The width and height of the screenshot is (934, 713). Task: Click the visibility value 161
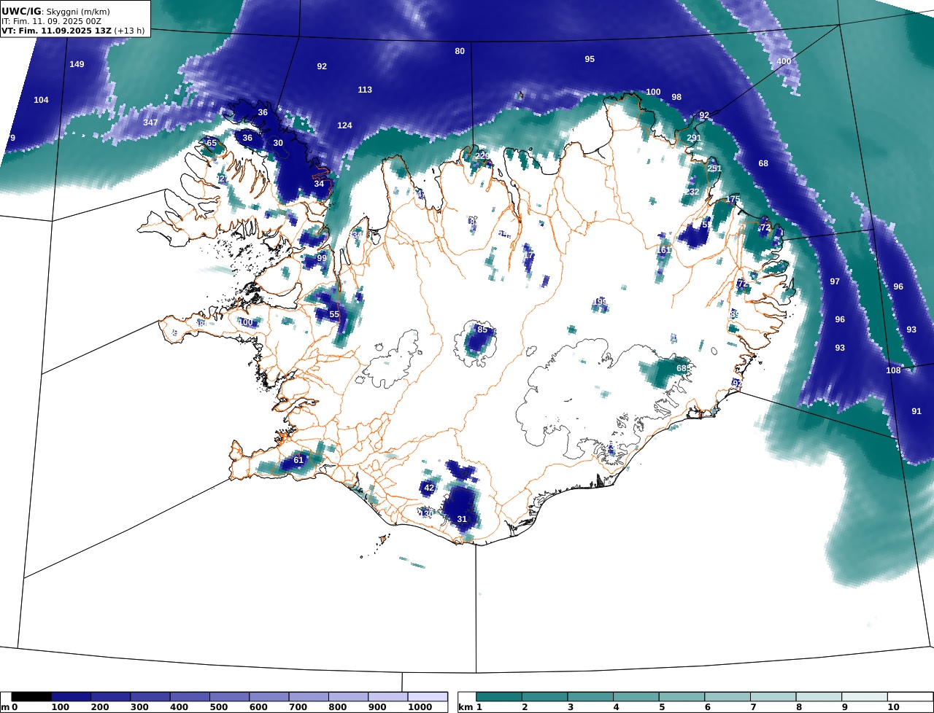click(663, 250)
